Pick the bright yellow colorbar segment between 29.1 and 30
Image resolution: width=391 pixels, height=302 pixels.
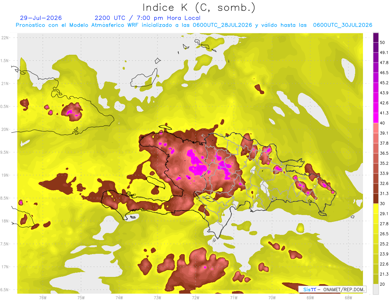click(376, 209)
